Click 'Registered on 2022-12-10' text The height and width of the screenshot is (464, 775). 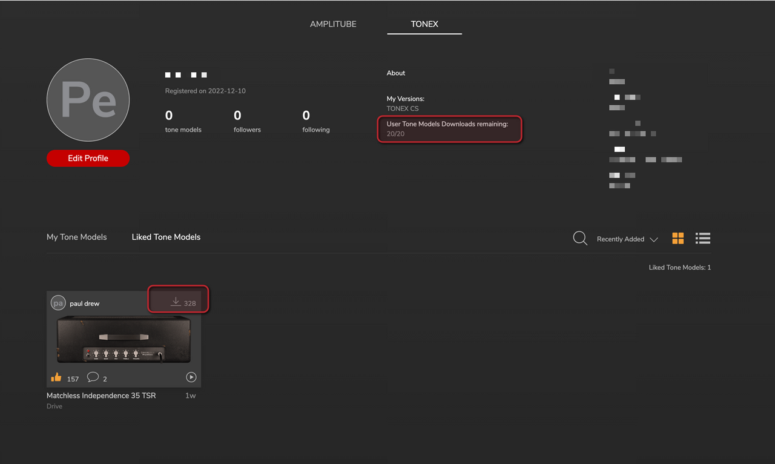point(205,91)
